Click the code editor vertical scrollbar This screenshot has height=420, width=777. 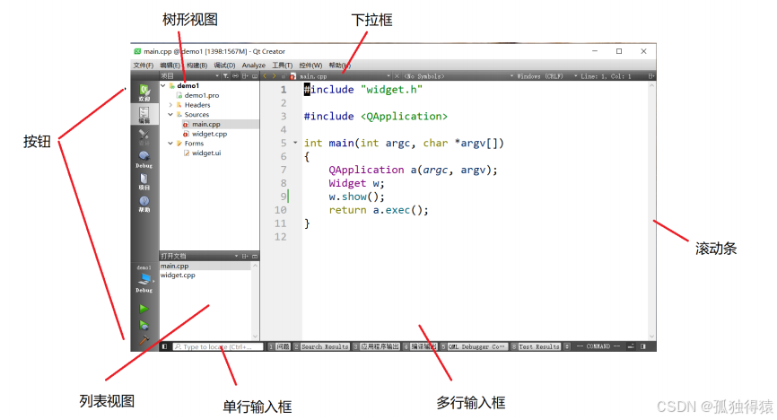[651, 211]
